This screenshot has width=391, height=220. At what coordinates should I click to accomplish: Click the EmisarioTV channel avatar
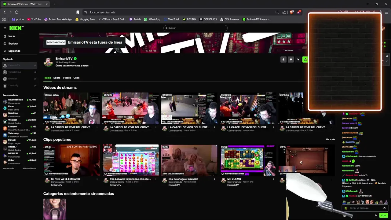[x=48, y=61]
